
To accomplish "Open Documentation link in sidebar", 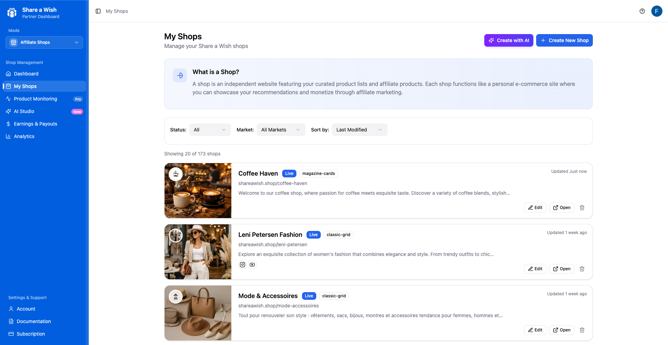I will 44,321.
